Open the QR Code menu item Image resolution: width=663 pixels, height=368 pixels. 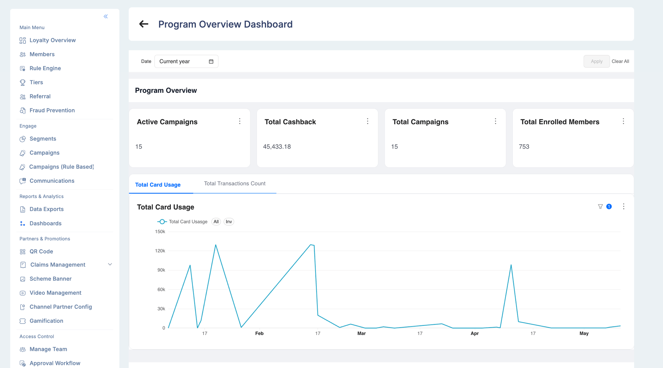coord(41,251)
